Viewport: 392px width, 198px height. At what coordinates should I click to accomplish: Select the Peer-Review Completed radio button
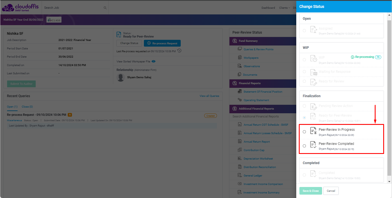(304, 146)
